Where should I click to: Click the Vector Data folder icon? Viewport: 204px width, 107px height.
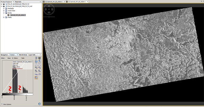(x=6, y=11)
